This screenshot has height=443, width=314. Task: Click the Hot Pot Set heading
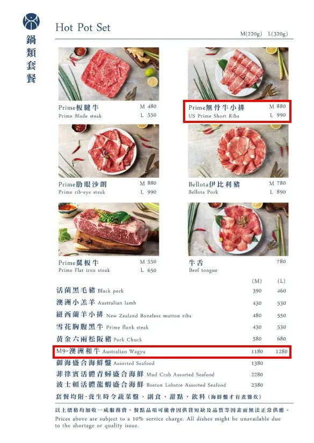tap(83, 27)
